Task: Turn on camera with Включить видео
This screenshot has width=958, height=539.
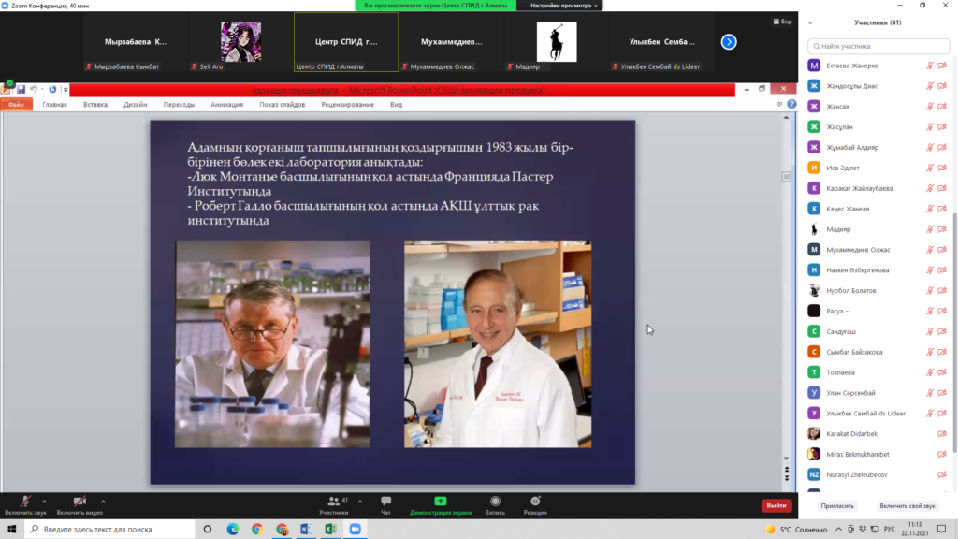Action: coord(80,504)
